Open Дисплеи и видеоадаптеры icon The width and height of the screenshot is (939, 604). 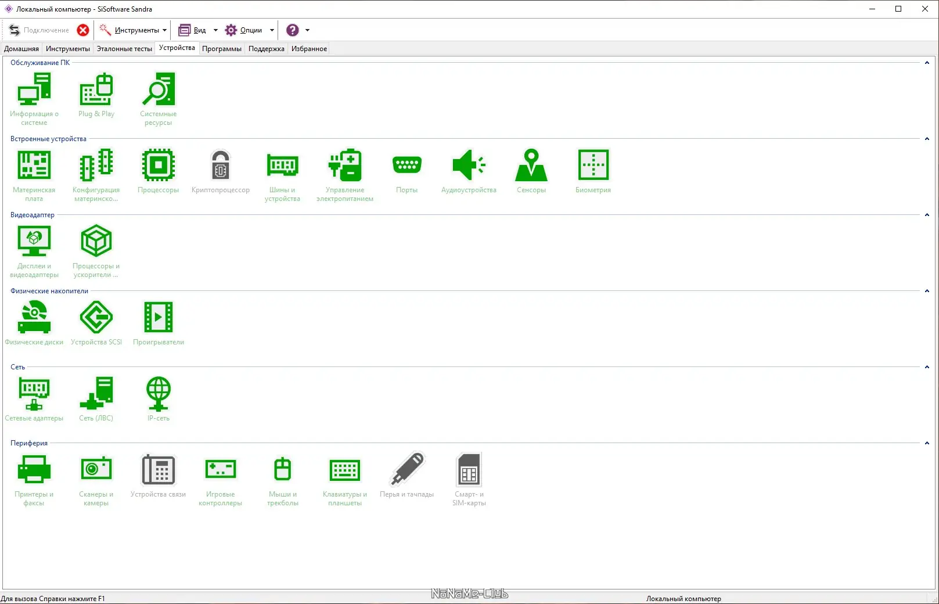[x=34, y=251]
